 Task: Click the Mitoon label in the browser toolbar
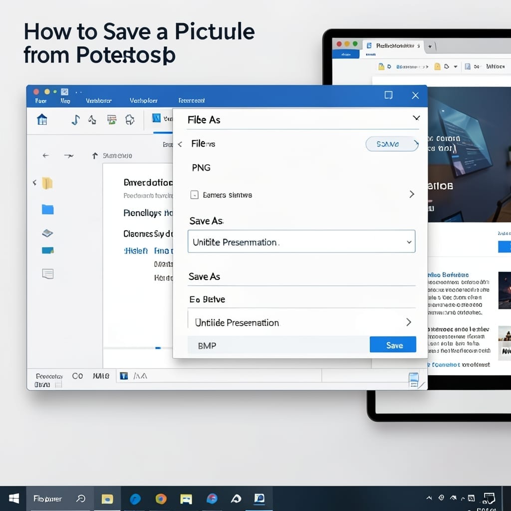pos(496,66)
